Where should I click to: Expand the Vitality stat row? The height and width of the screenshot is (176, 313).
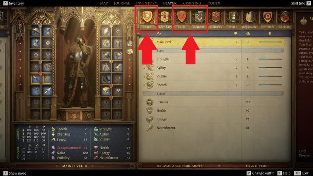213,76
